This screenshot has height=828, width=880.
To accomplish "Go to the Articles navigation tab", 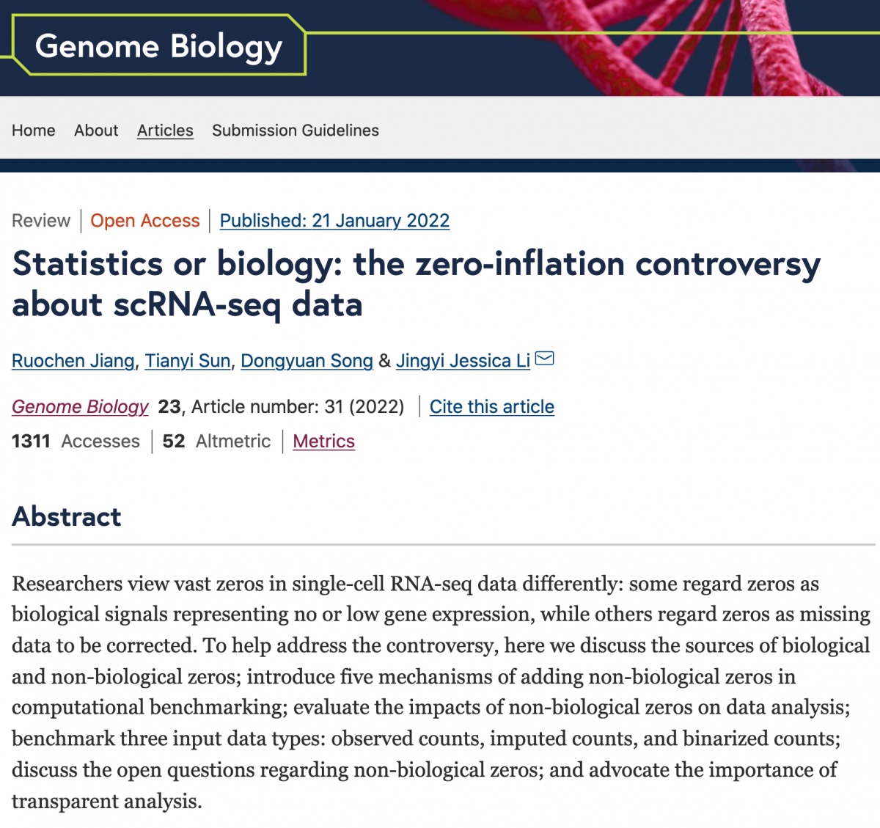I will (165, 131).
